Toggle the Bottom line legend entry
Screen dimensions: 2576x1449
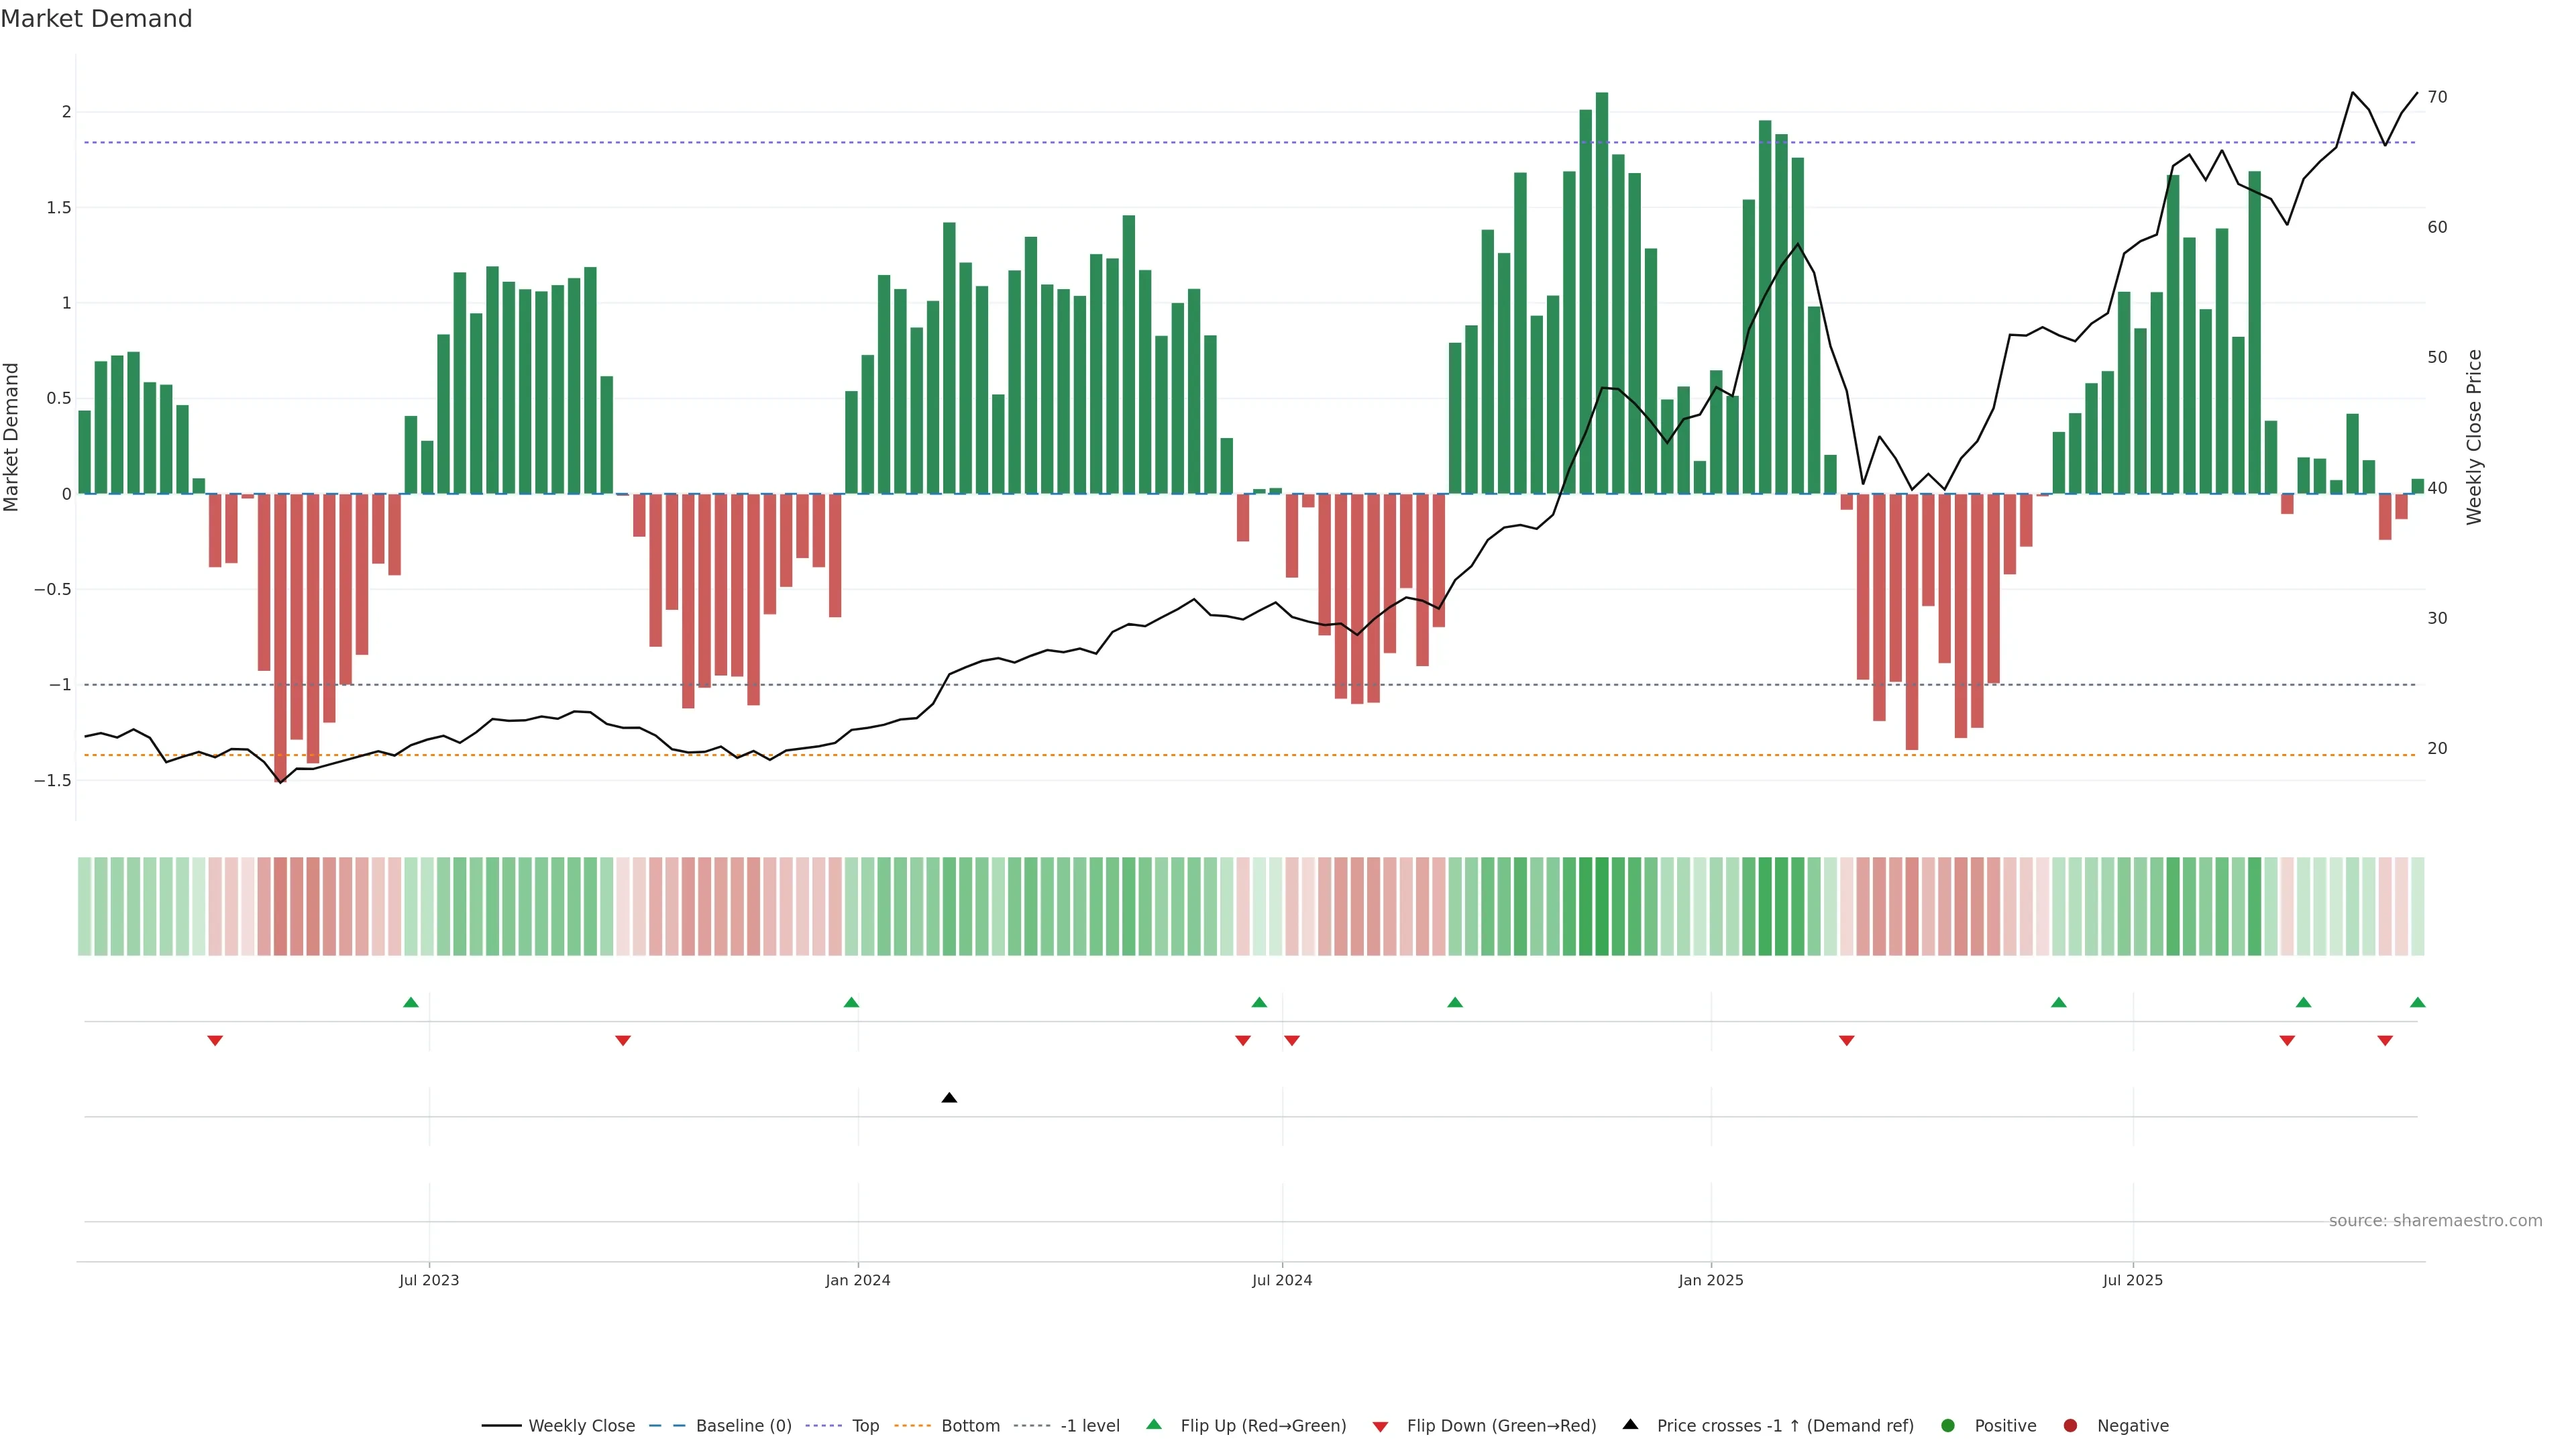[970, 1426]
